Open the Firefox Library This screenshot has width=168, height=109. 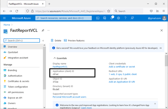point(157,11)
